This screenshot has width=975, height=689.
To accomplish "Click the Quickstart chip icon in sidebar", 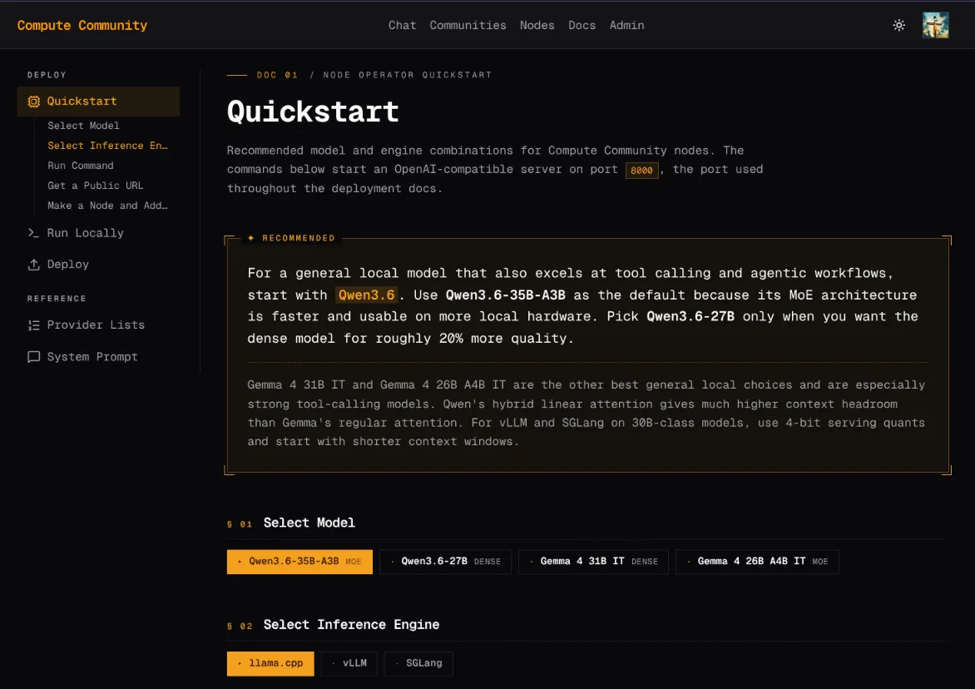I will [33, 102].
